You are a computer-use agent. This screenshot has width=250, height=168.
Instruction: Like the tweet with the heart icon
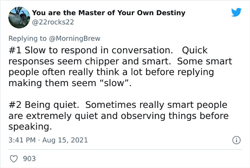pyautogui.click(x=14, y=158)
